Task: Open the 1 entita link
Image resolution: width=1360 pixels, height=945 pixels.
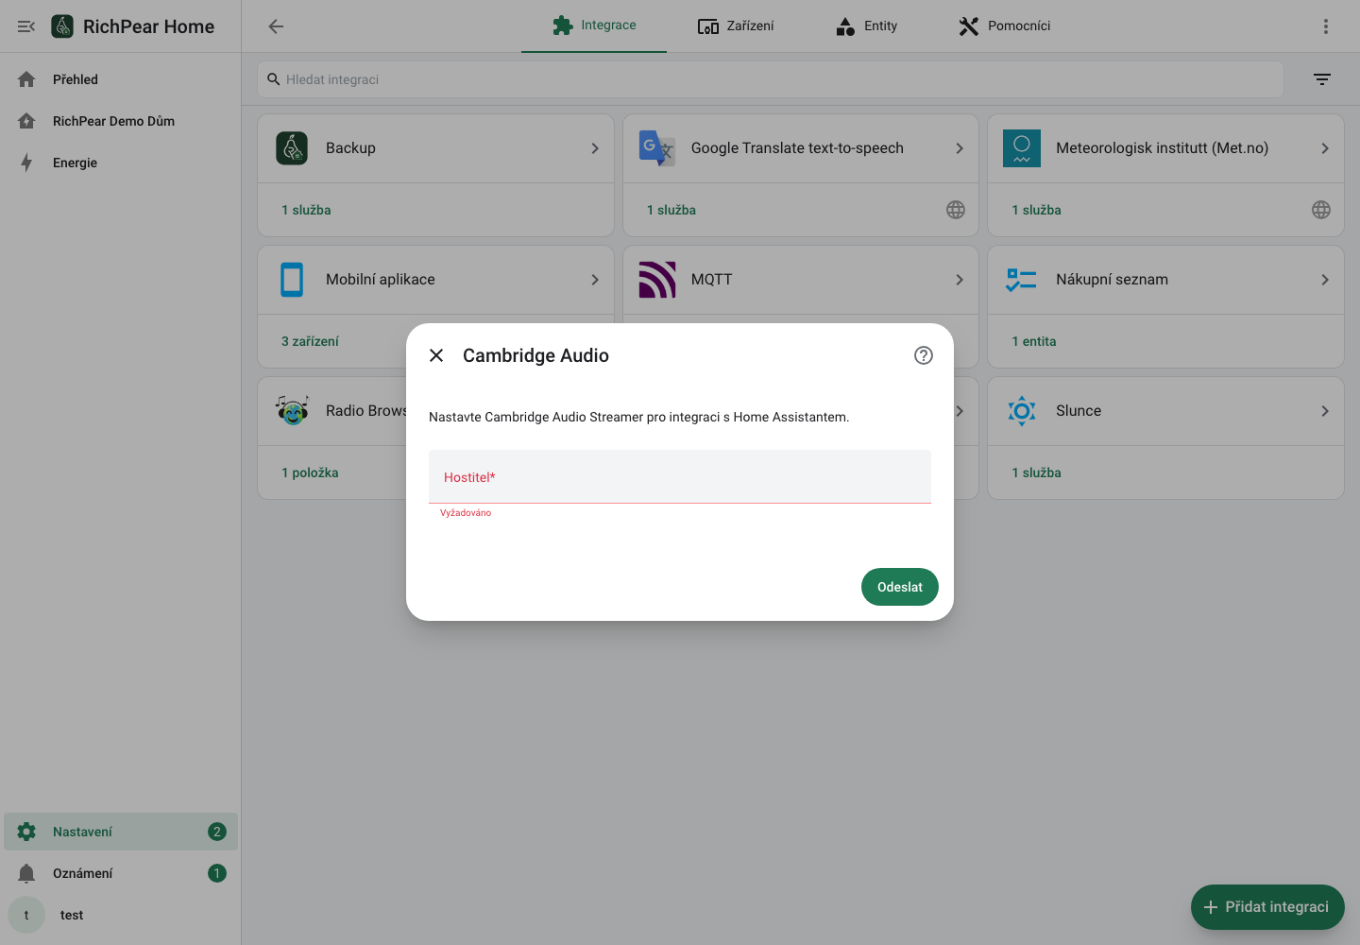Action: pos(1034,341)
